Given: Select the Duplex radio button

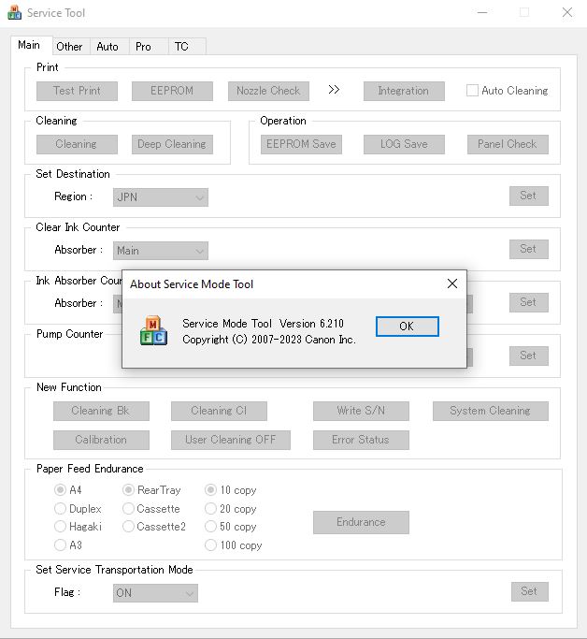Looking at the screenshot, I should click(60, 509).
